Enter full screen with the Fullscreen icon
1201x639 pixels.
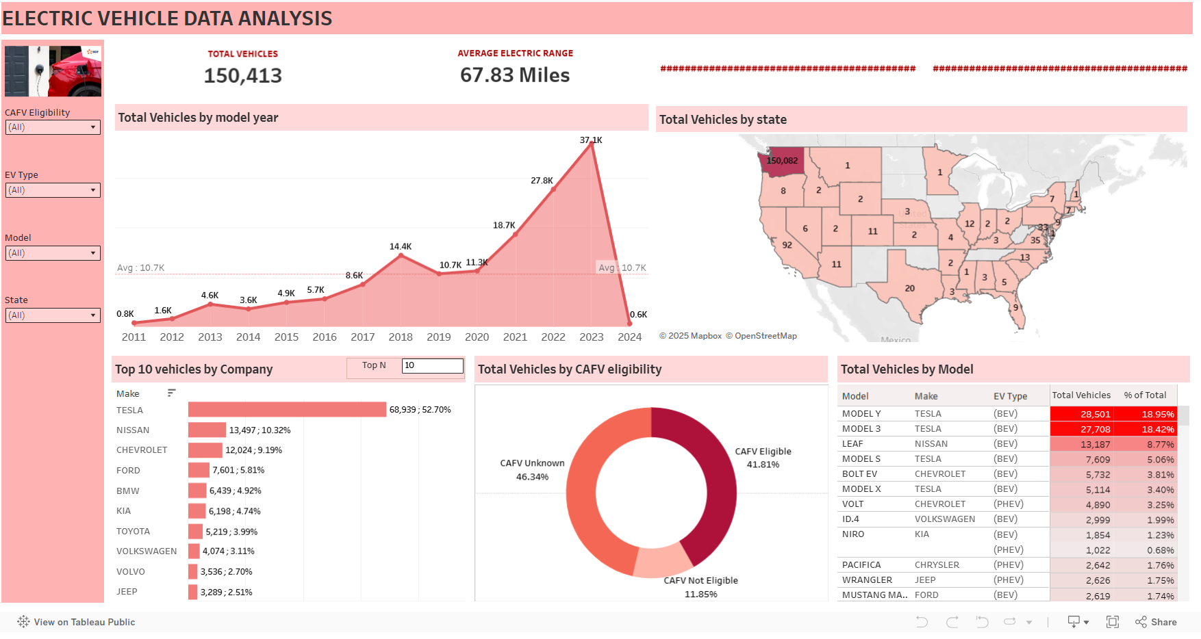(1113, 622)
